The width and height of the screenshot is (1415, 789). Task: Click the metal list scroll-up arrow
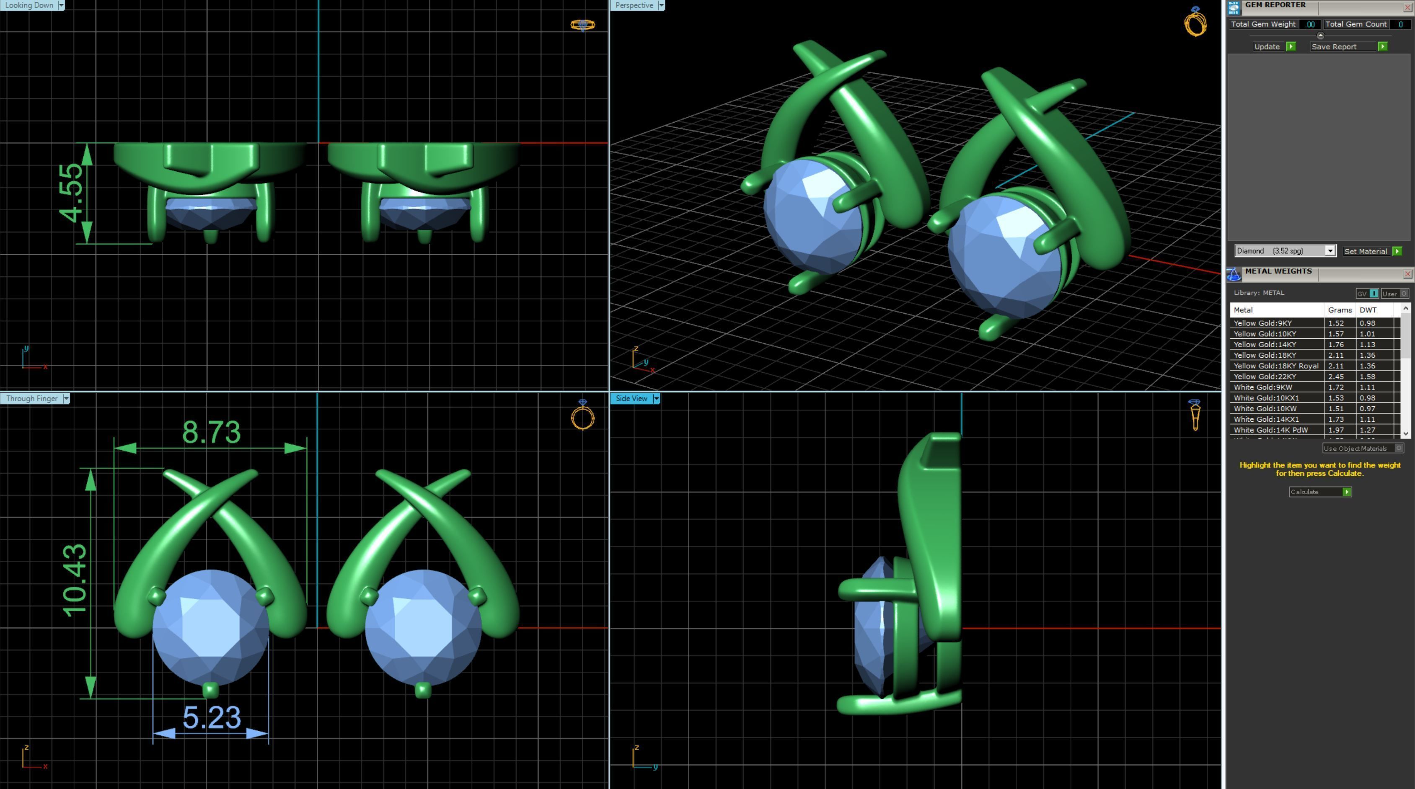tap(1406, 309)
